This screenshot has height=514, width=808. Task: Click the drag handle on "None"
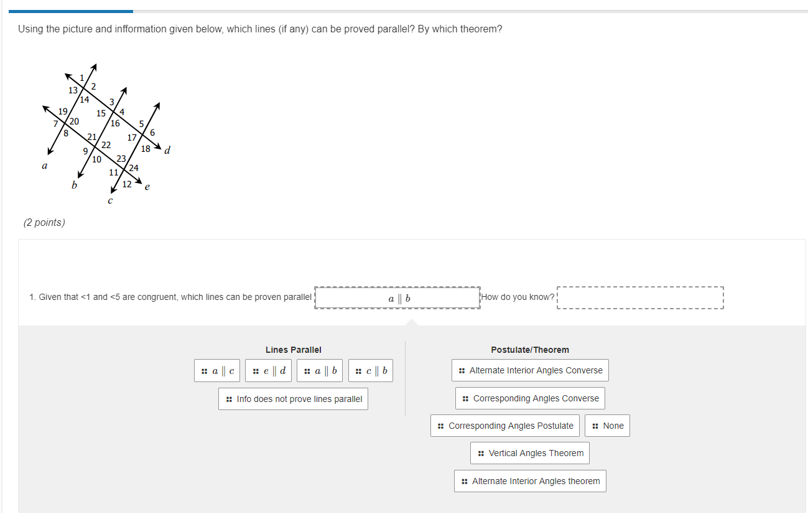coord(594,426)
